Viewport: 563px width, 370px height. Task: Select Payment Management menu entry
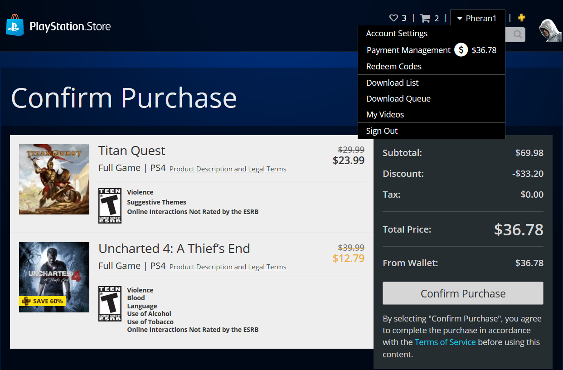coord(408,50)
